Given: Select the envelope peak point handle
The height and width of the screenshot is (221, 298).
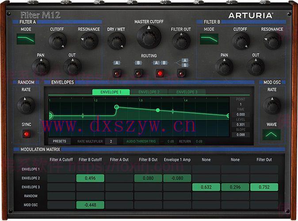Looking at the screenshot, I should tap(117, 107).
